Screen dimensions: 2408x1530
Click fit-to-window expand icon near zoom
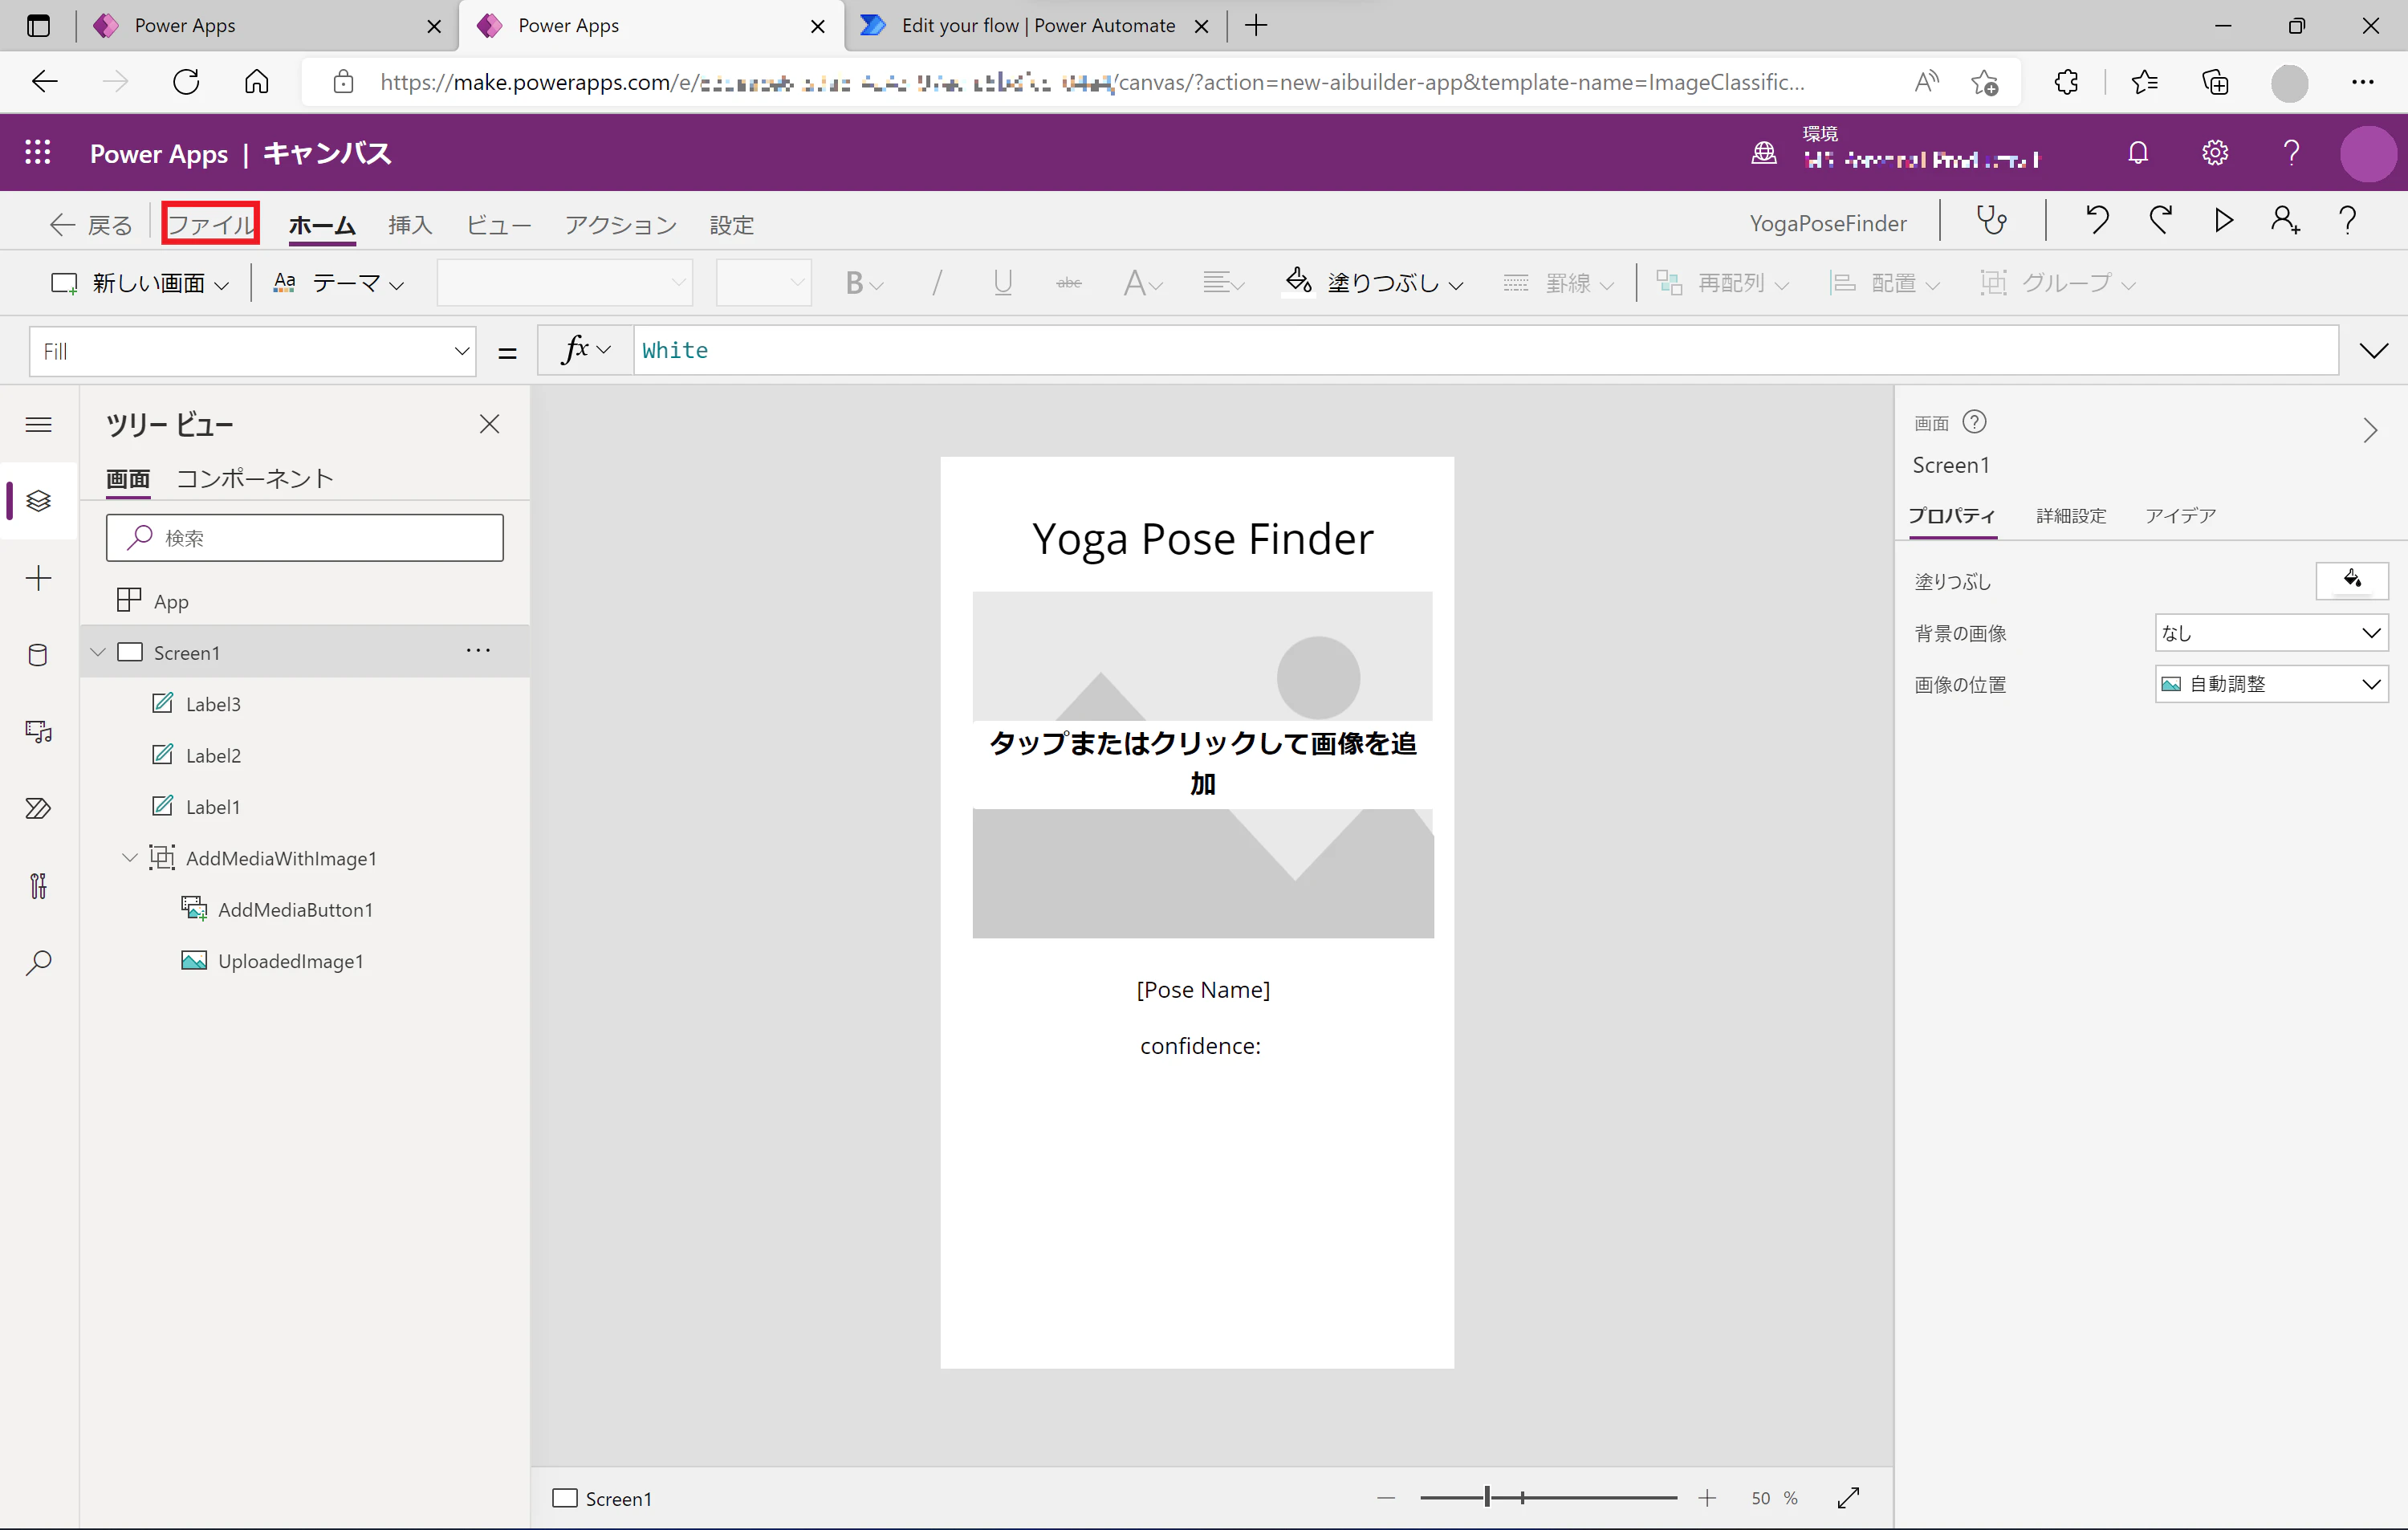pyautogui.click(x=1848, y=1497)
